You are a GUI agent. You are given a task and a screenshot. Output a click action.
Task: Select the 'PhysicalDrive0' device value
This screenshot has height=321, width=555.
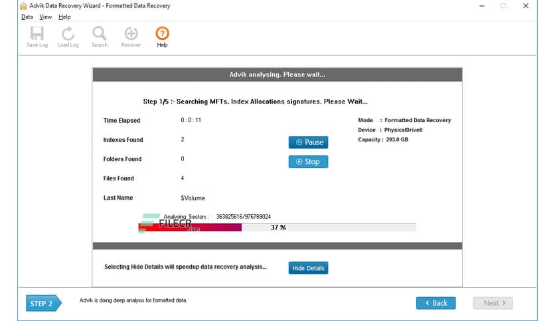point(404,130)
